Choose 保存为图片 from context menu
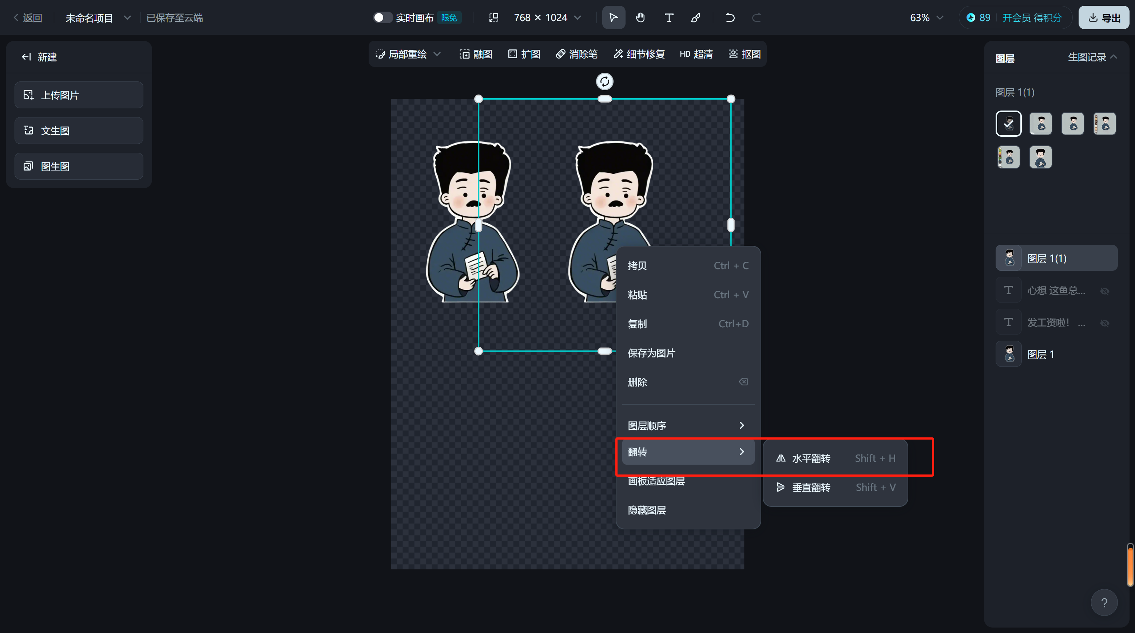The image size is (1135, 633). point(651,353)
